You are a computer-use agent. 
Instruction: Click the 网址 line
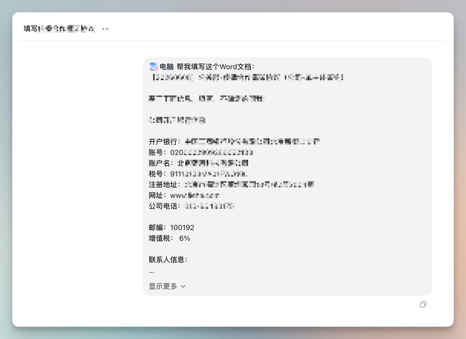[x=184, y=195]
